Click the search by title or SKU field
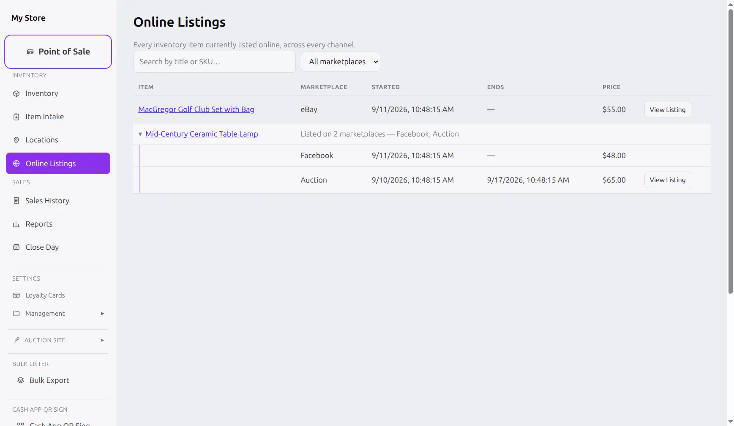Viewport: 734px width, 426px height. (214, 62)
